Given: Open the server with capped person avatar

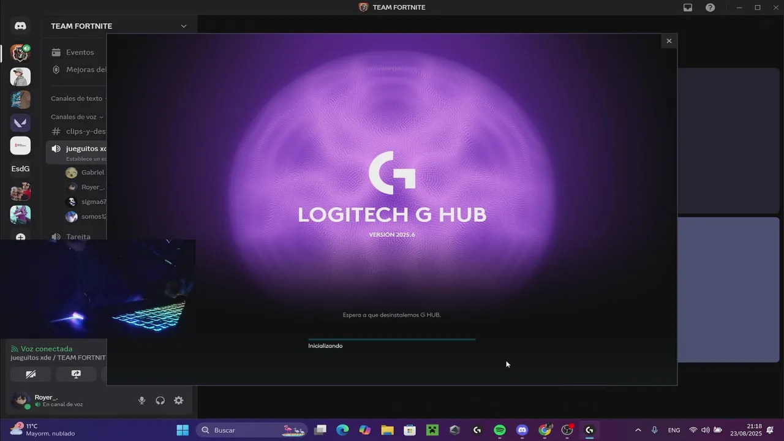Looking at the screenshot, I should pyautogui.click(x=20, y=77).
